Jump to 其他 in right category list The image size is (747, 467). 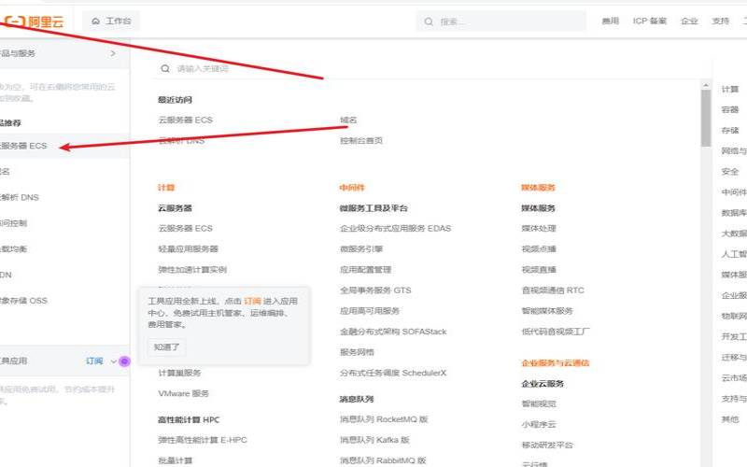point(730,419)
